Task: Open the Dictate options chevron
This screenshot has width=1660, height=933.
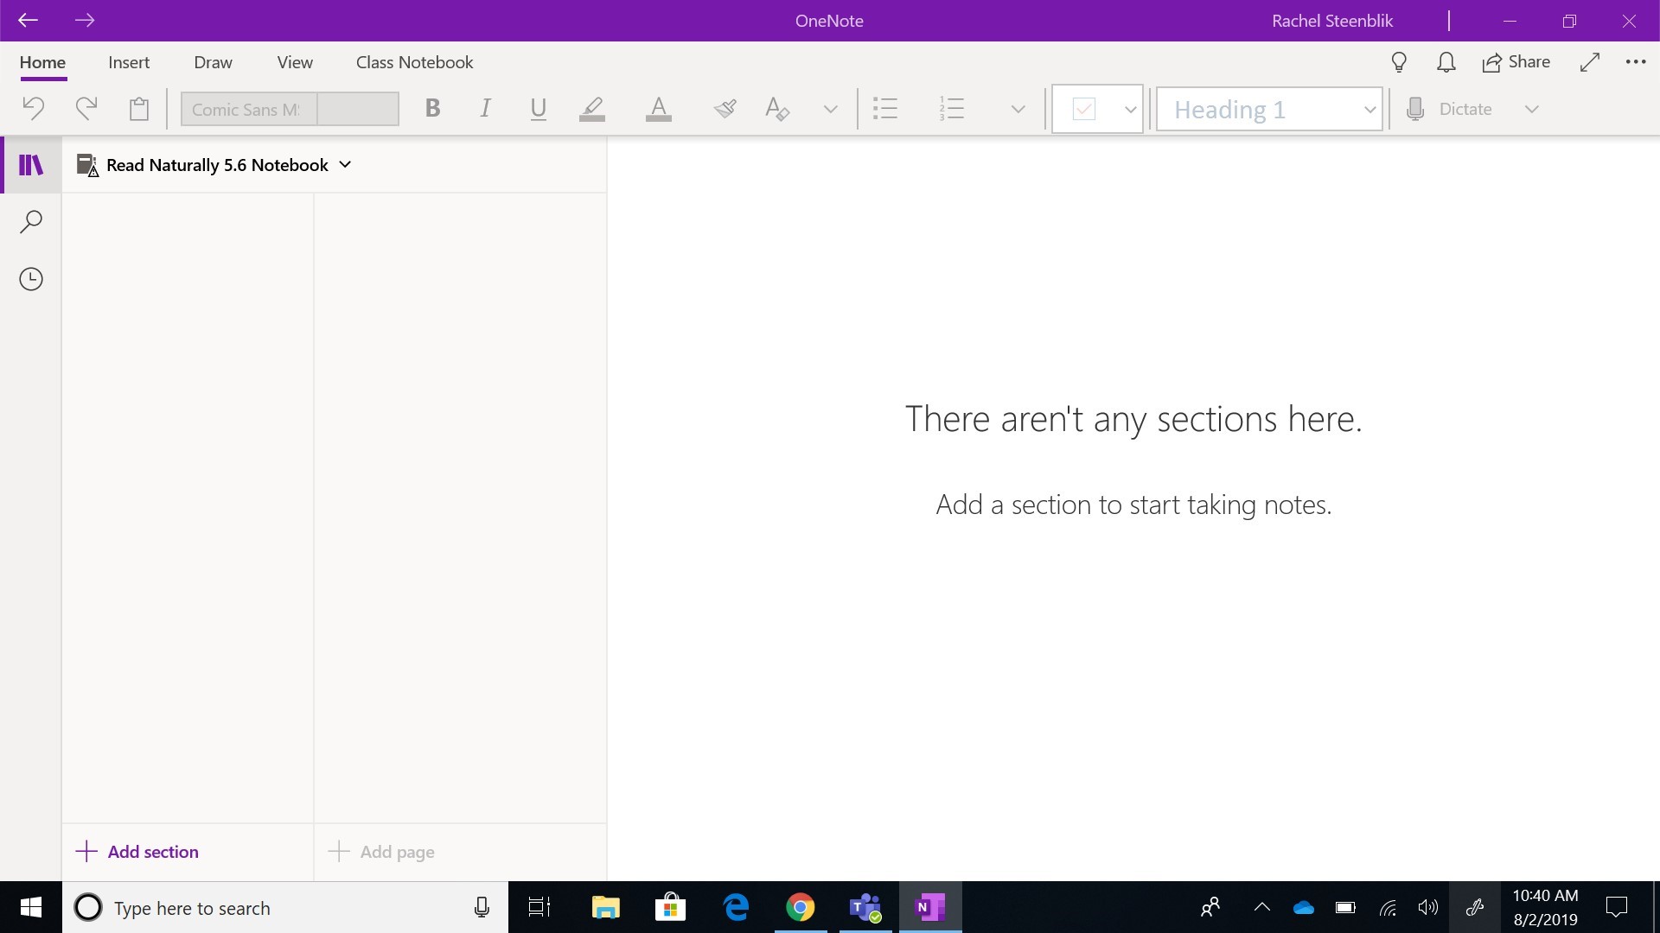Action: pos(1531,109)
